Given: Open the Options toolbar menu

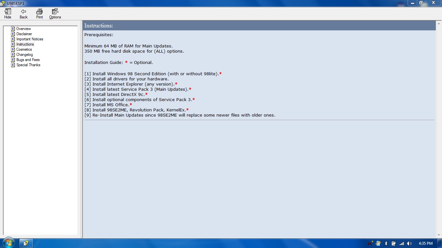Looking at the screenshot, I should click(55, 14).
